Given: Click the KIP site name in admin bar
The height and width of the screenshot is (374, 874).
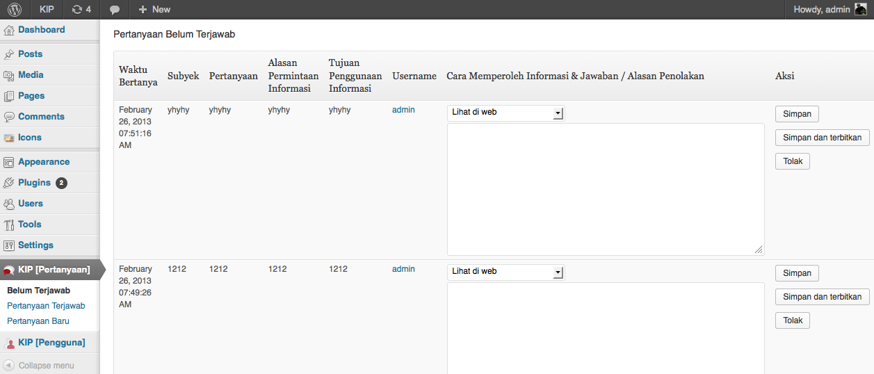Looking at the screenshot, I should coord(47,10).
